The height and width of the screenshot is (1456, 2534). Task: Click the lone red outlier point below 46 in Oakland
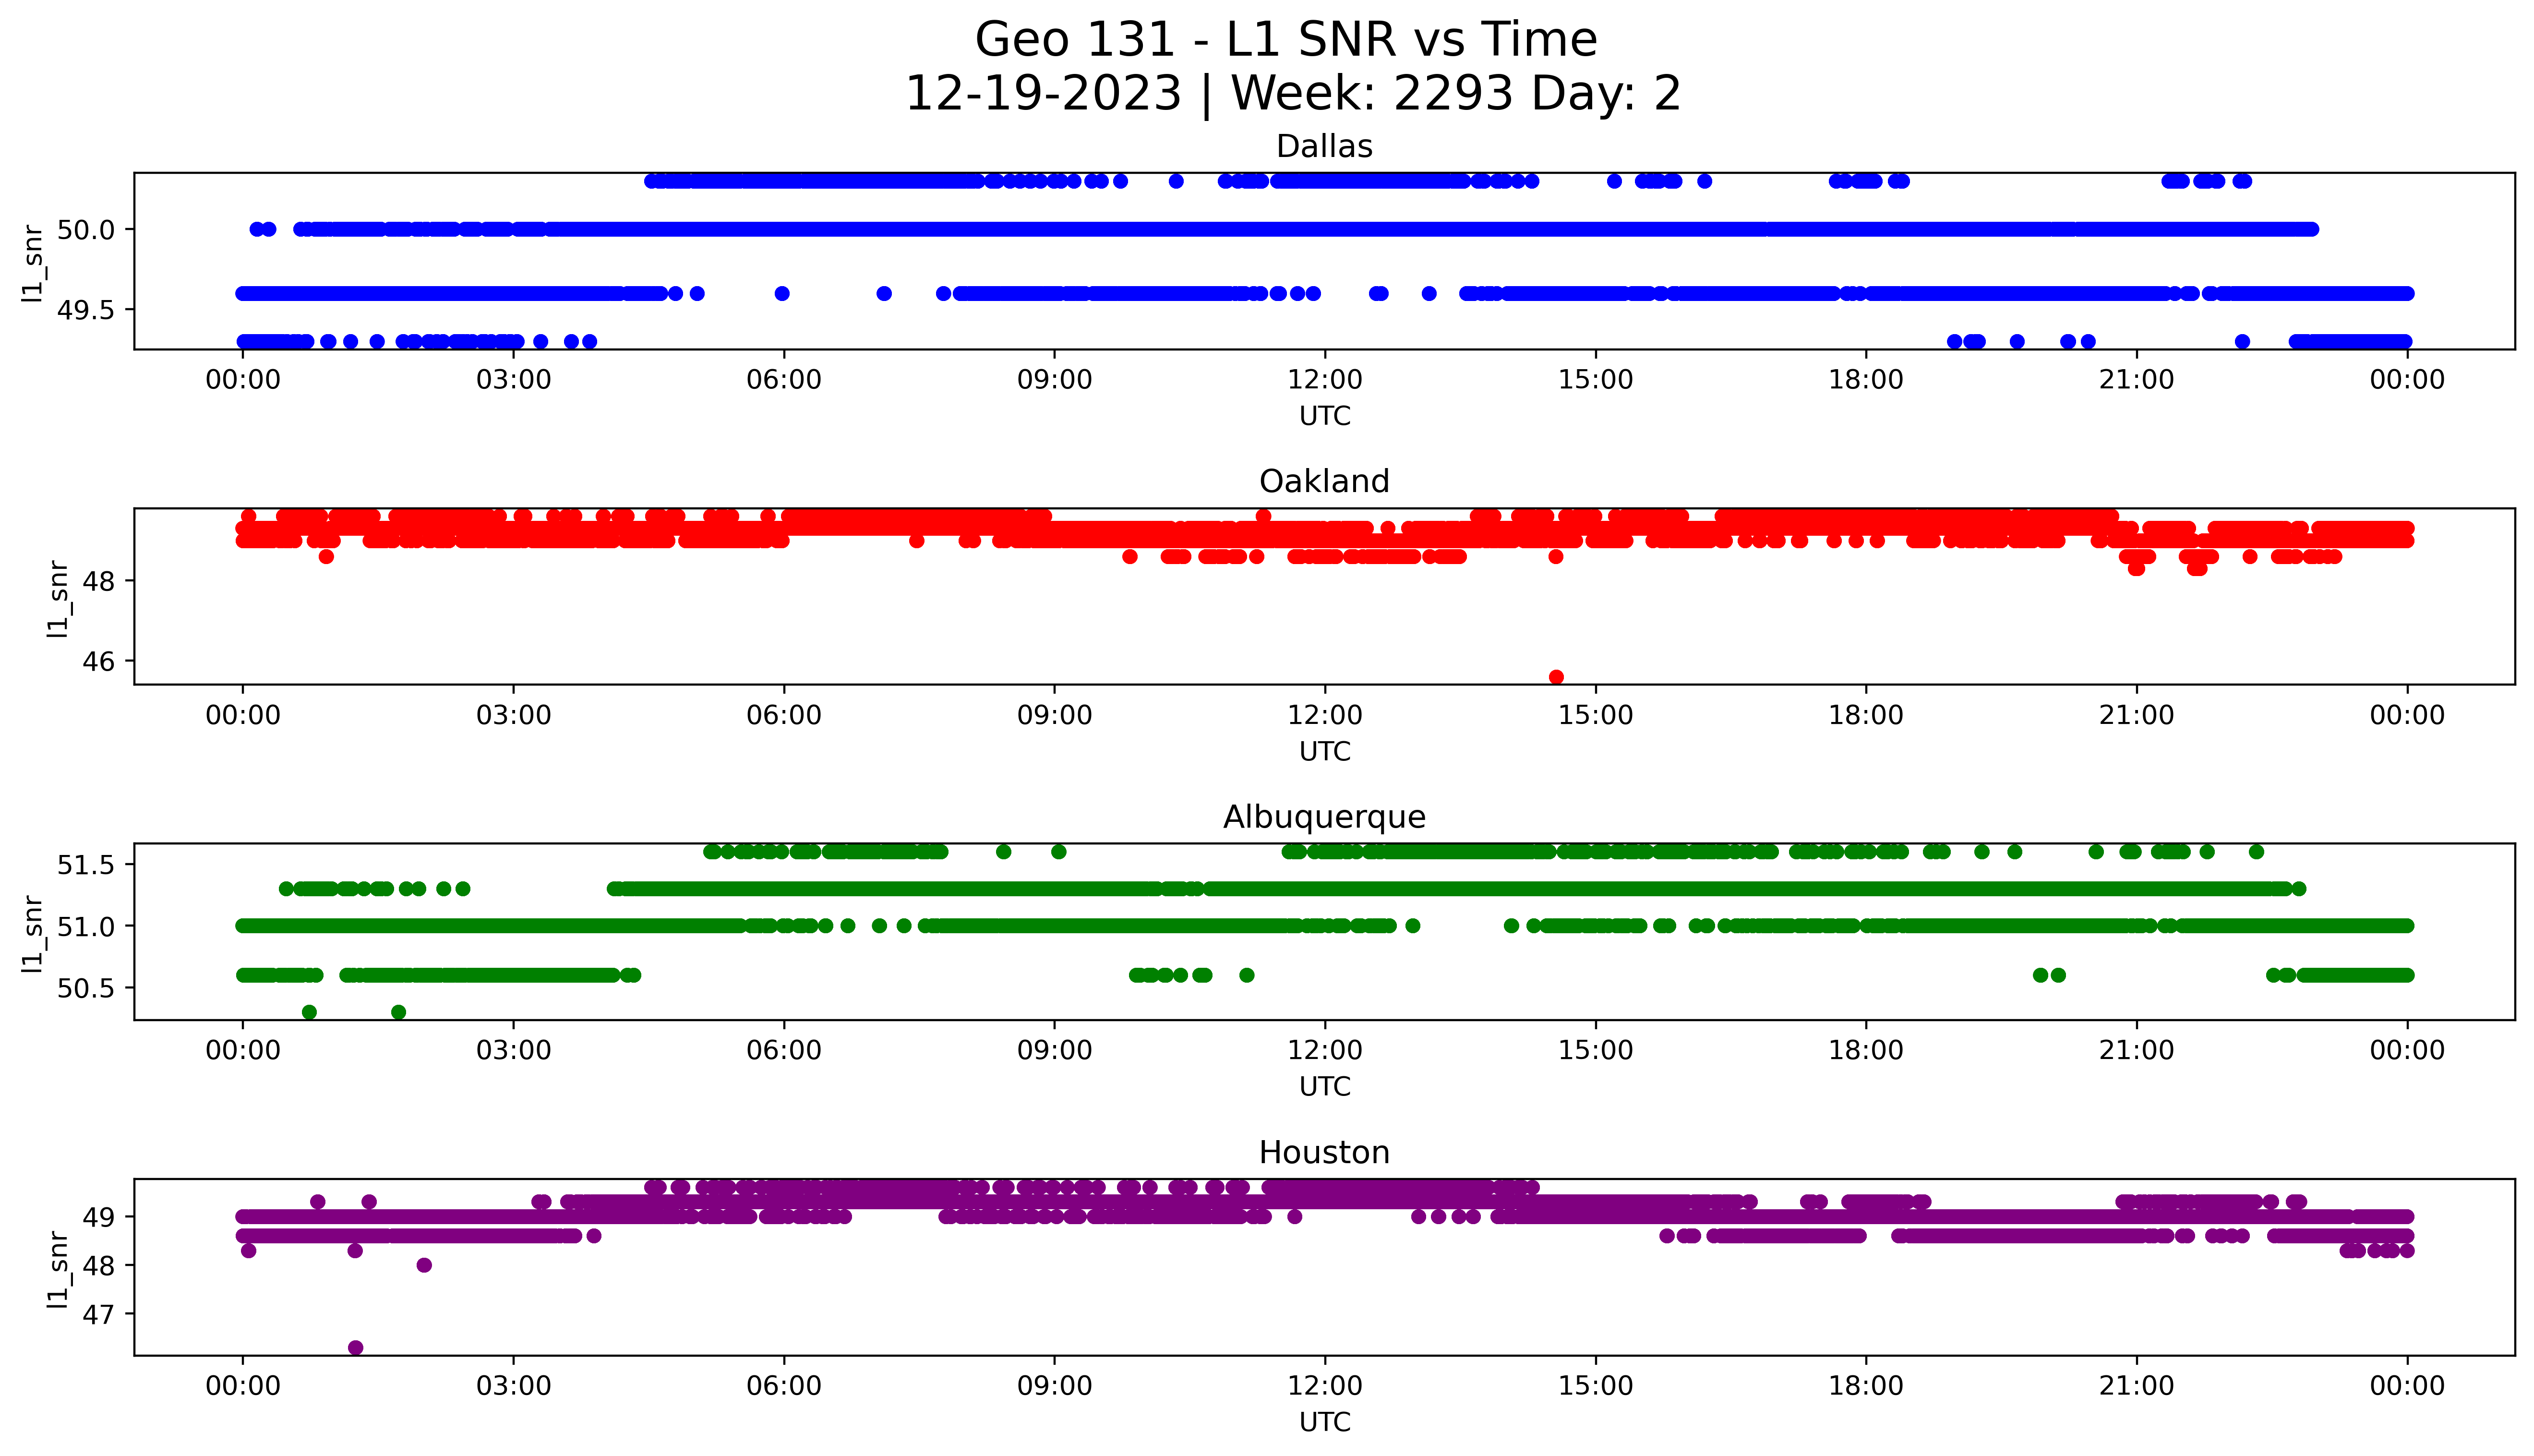click(x=1556, y=677)
